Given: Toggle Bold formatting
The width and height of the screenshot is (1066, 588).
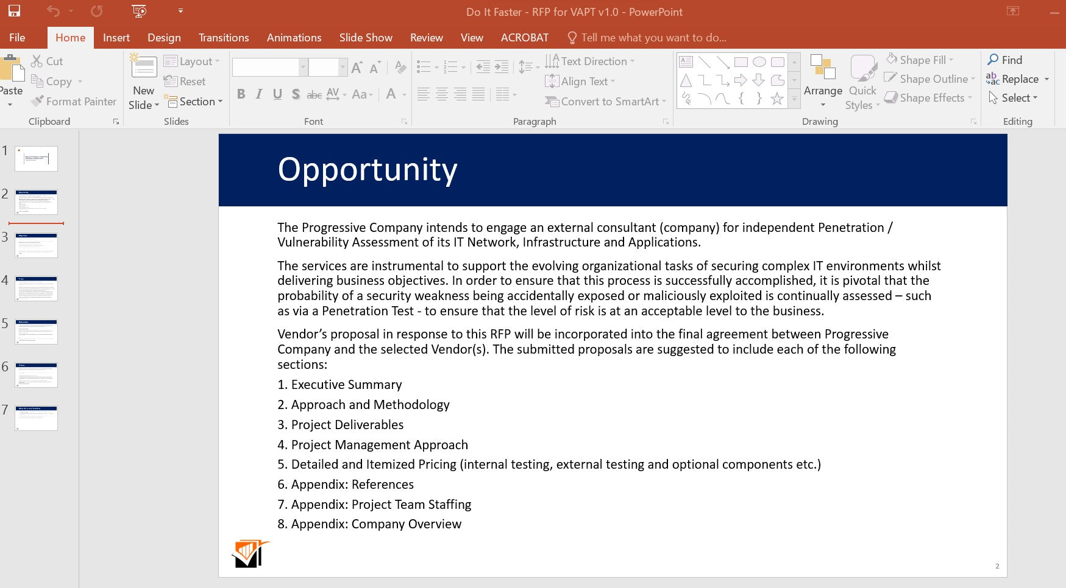Looking at the screenshot, I should point(241,94).
